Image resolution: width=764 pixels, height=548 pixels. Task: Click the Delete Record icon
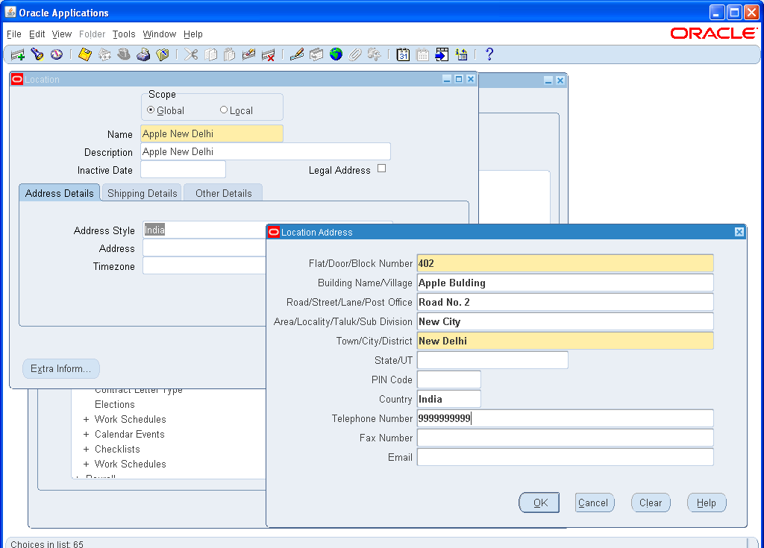(268, 54)
